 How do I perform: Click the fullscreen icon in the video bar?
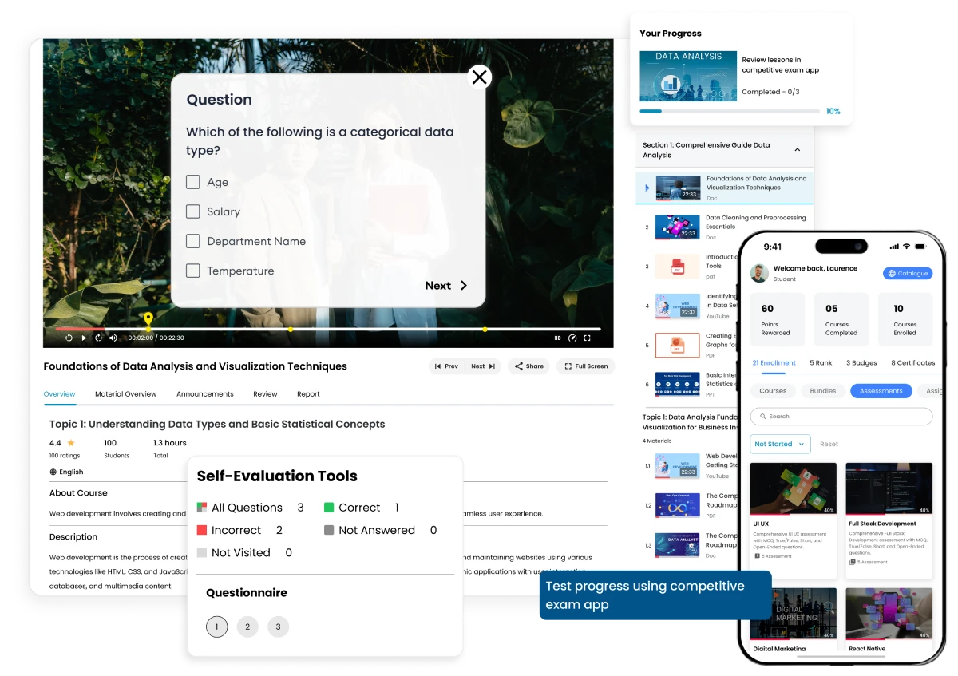(588, 338)
